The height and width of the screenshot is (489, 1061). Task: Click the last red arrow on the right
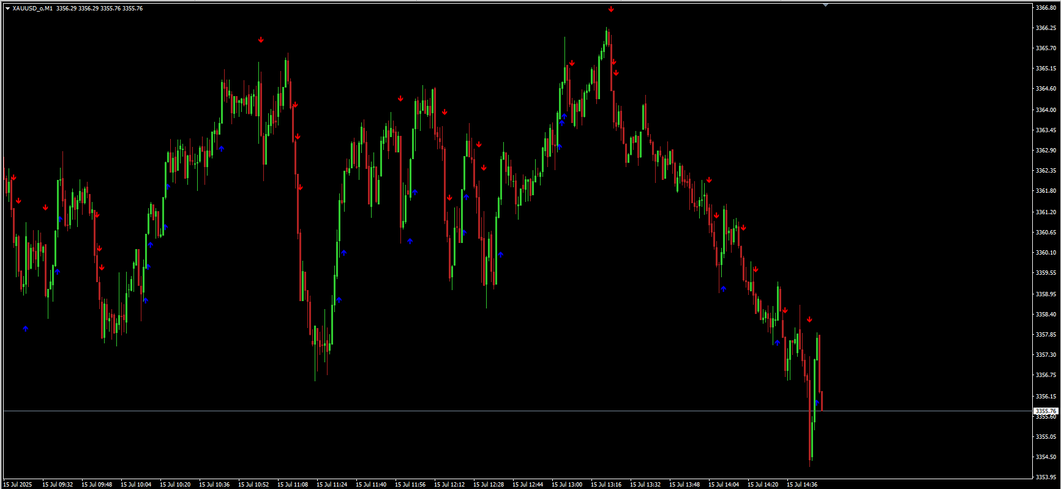click(x=809, y=319)
